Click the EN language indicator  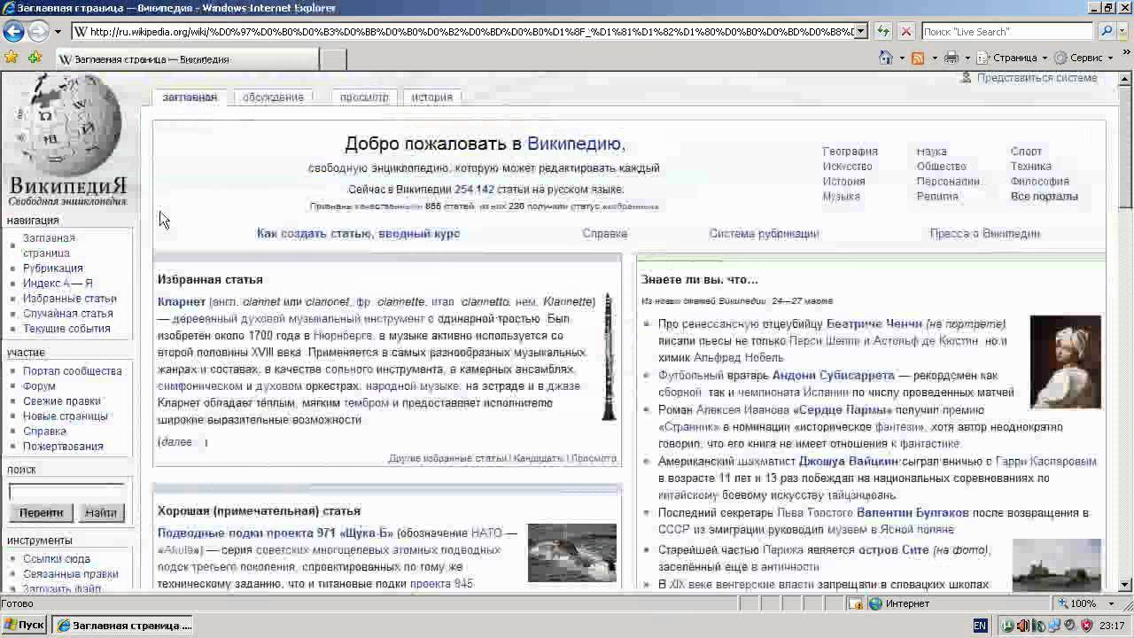point(980,626)
